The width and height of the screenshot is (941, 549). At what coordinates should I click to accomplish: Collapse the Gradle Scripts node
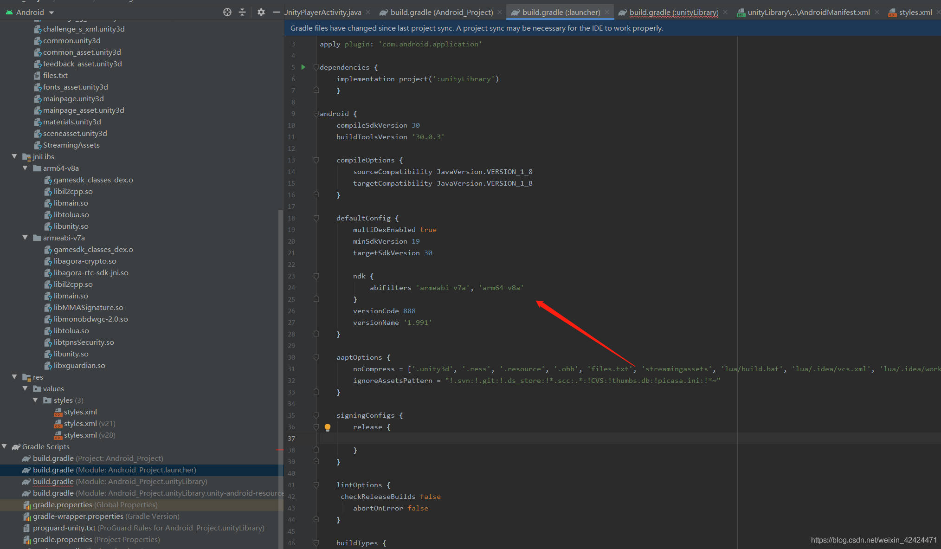coord(4,447)
